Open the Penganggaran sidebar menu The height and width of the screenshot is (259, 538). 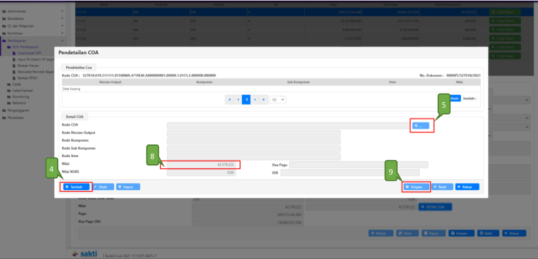click(x=18, y=109)
